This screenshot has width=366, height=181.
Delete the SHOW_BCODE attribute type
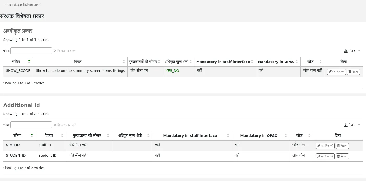point(353,72)
